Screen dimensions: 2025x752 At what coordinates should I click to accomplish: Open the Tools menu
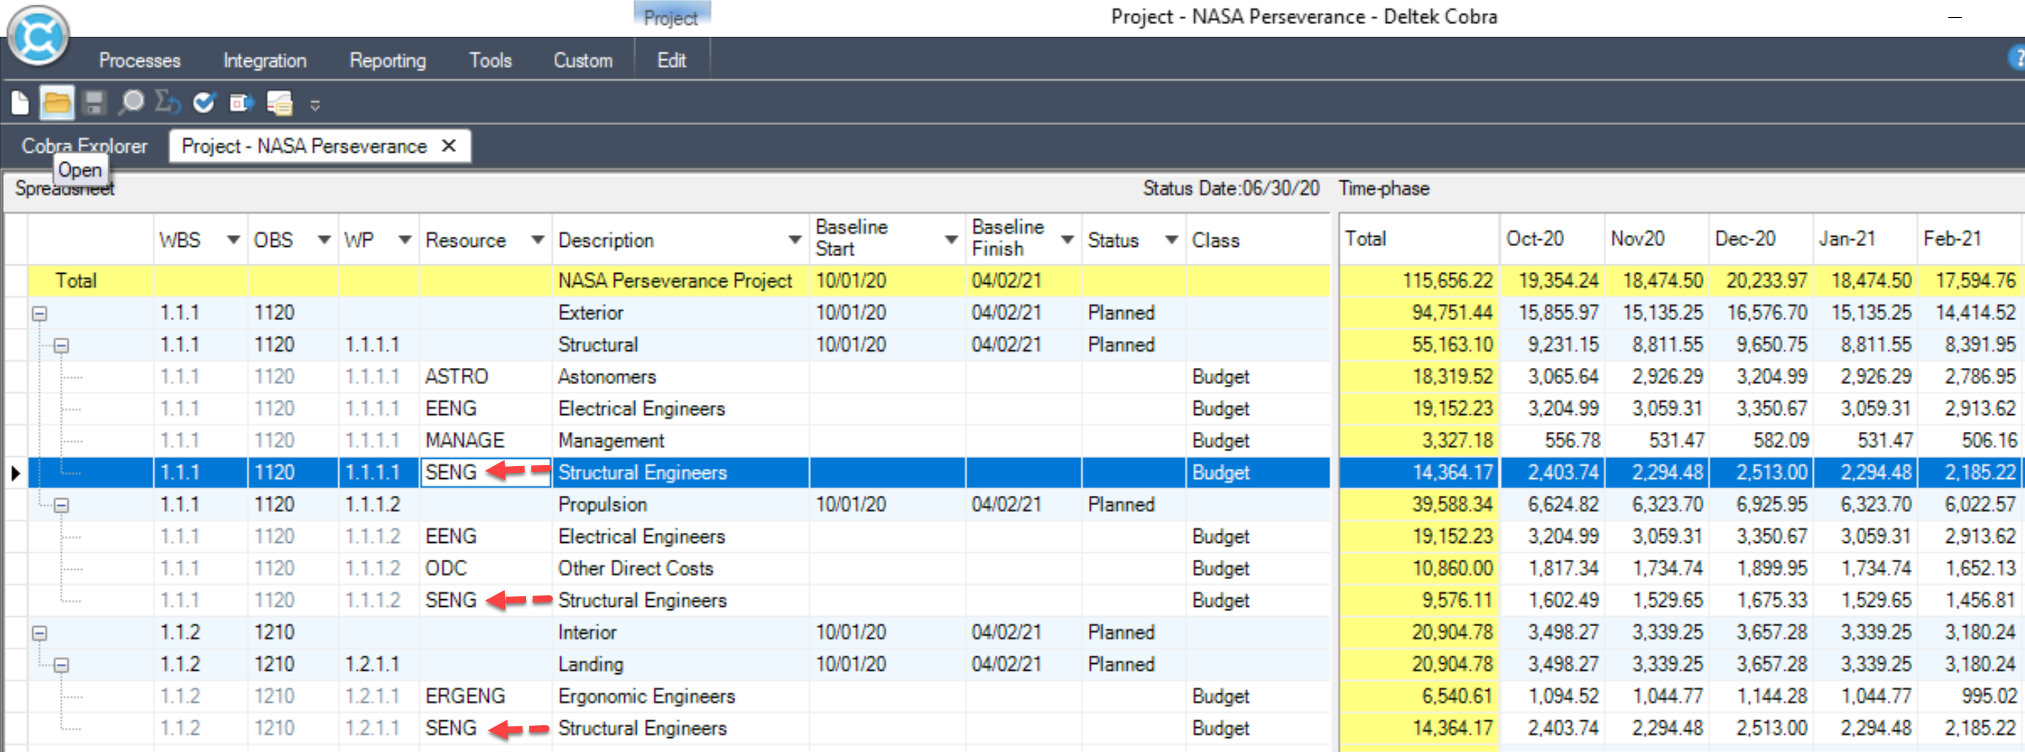click(490, 61)
